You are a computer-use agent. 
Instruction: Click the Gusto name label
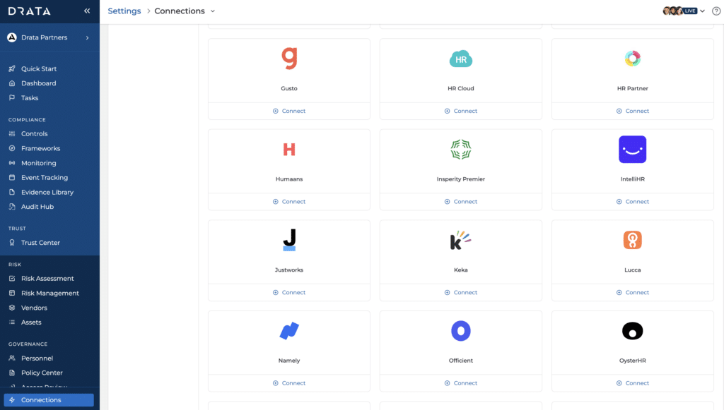pos(289,88)
